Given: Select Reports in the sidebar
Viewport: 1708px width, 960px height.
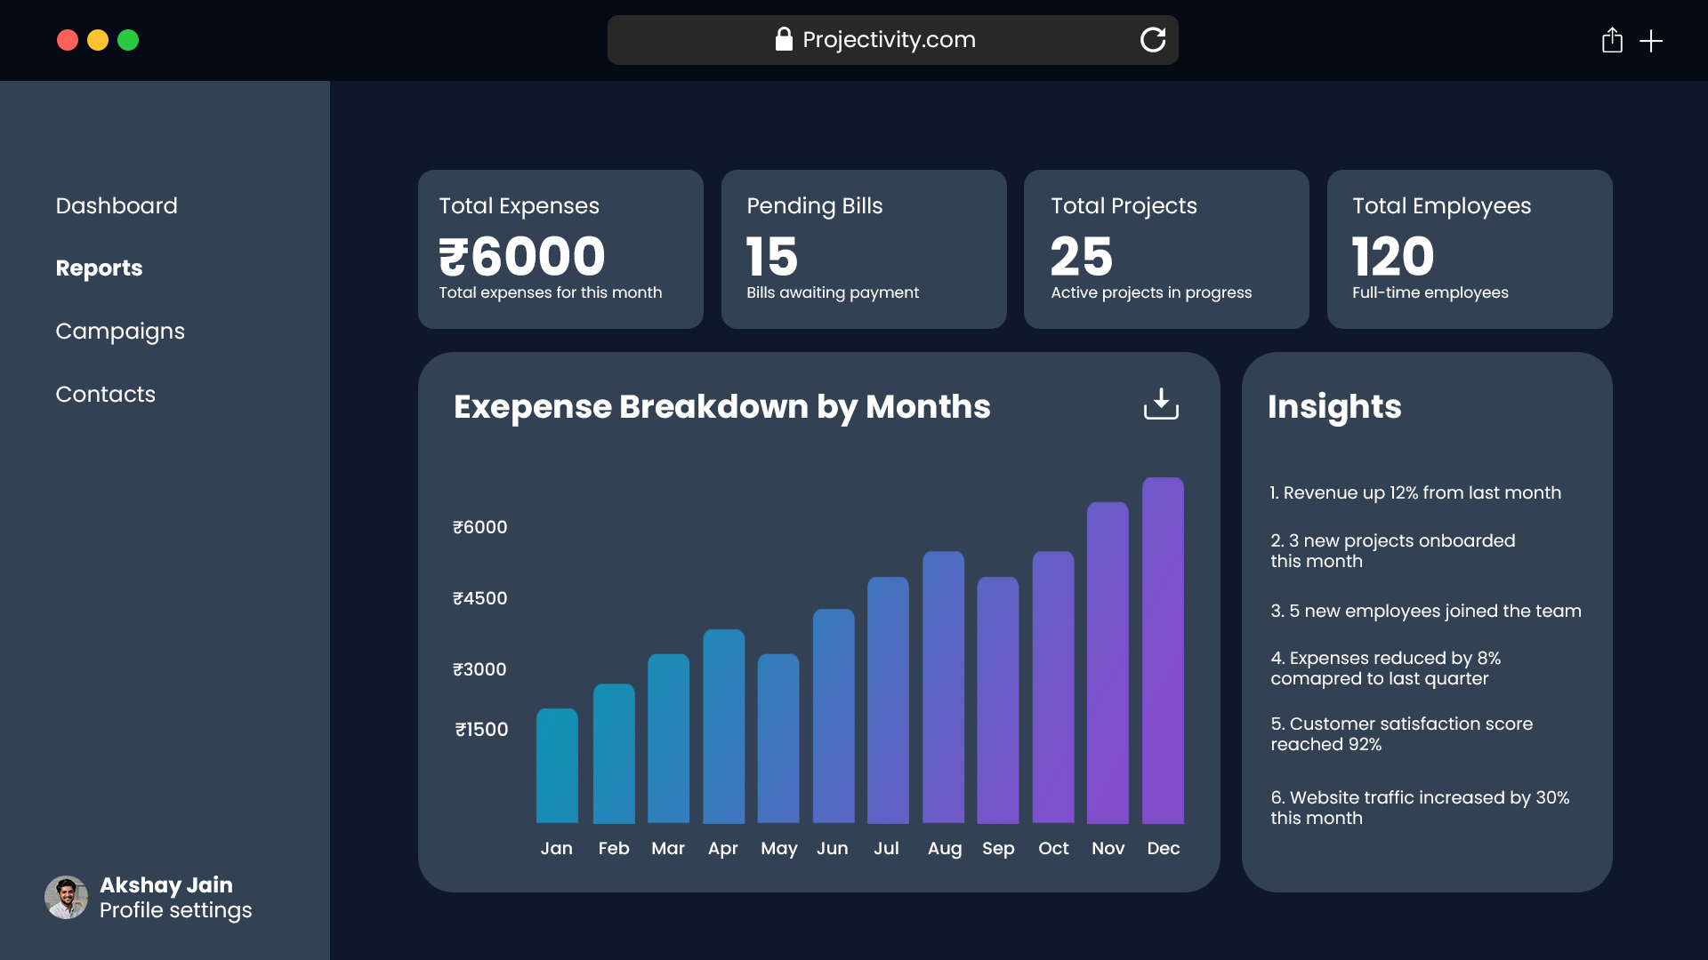Looking at the screenshot, I should 99,268.
